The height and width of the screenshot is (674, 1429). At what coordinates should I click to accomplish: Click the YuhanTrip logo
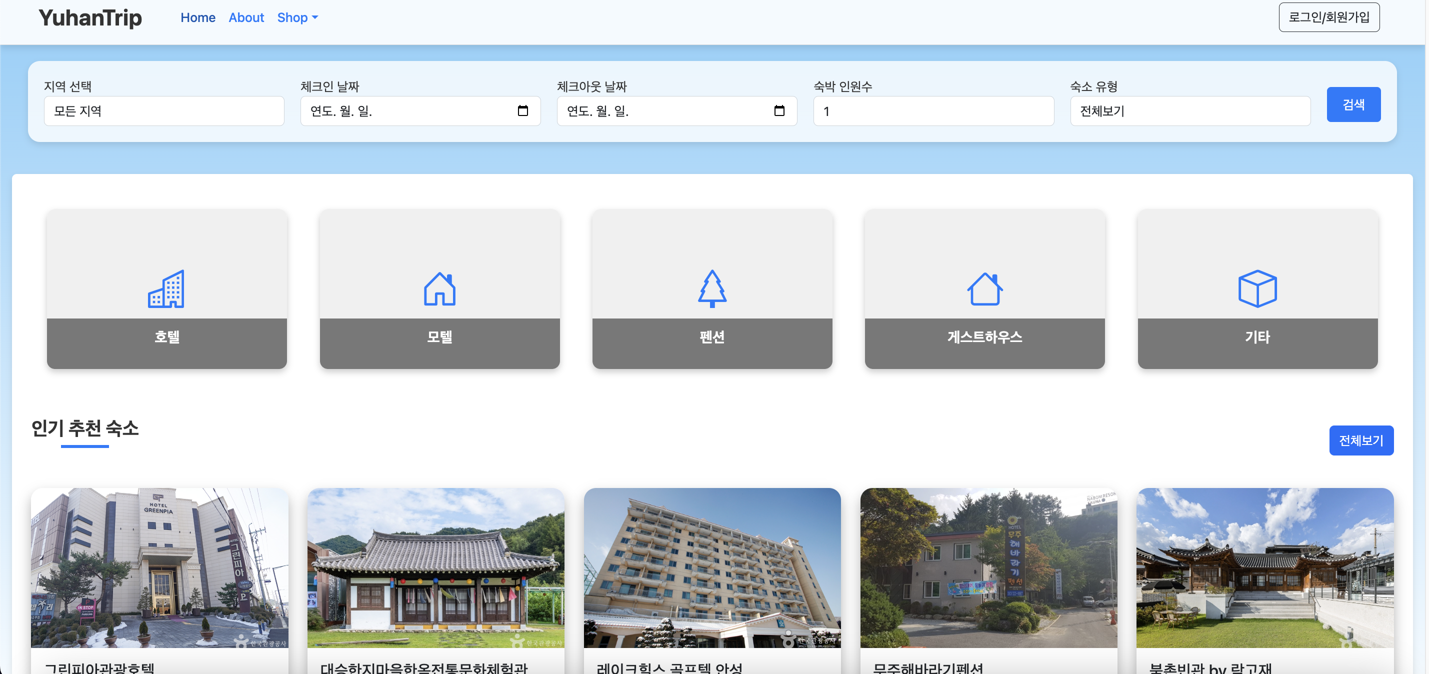pos(90,18)
